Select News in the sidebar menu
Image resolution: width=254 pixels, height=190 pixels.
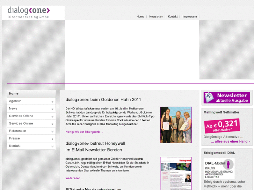point(31,108)
